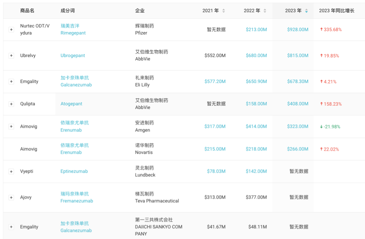Expand the Ubrelvy row details
The image size is (365, 239).
(11, 56)
